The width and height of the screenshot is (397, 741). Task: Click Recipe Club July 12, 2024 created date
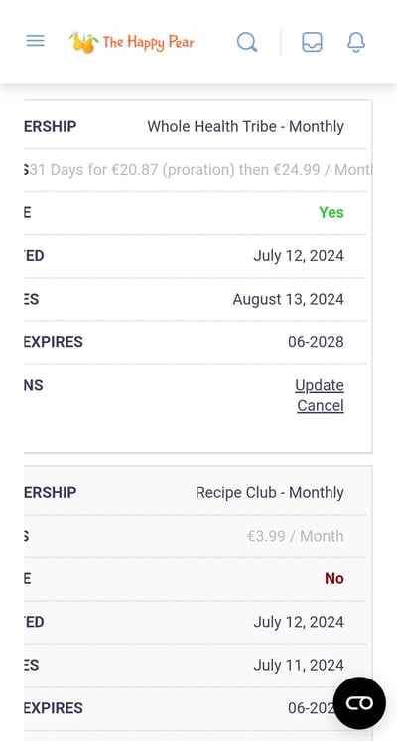click(299, 622)
